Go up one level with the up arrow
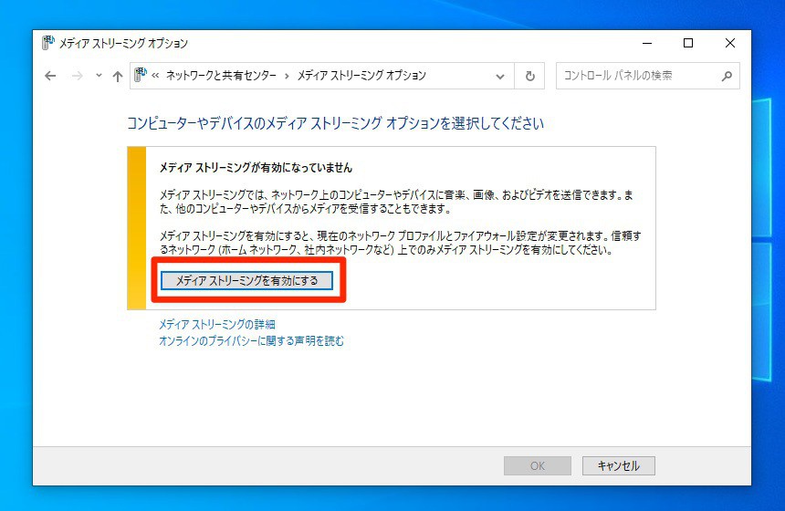This screenshot has width=785, height=511. click(118, 76)
